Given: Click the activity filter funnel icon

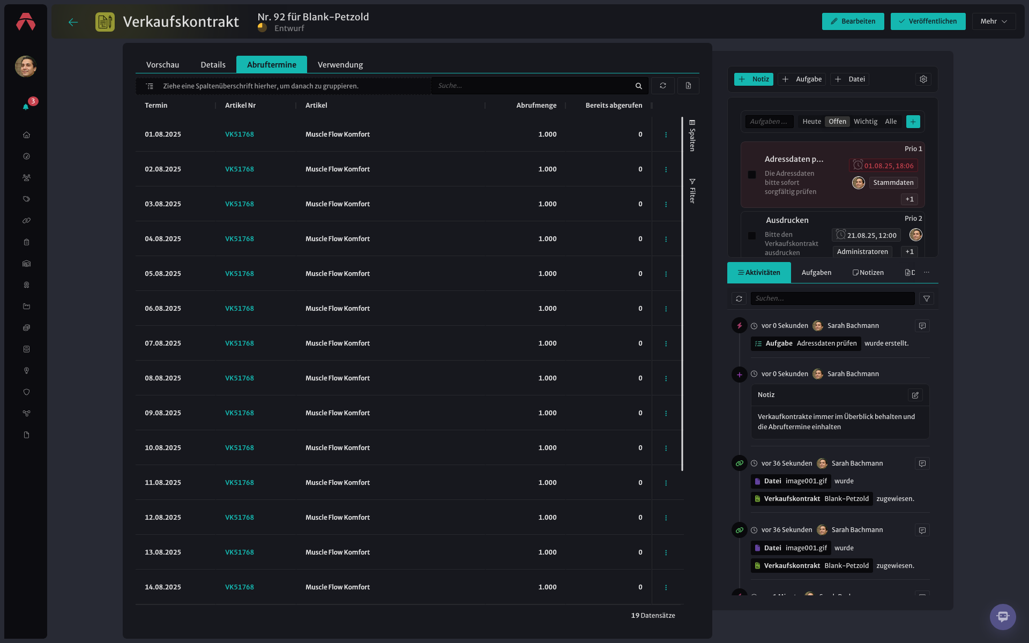Looking at the screenshot, I should click(927, 298).
